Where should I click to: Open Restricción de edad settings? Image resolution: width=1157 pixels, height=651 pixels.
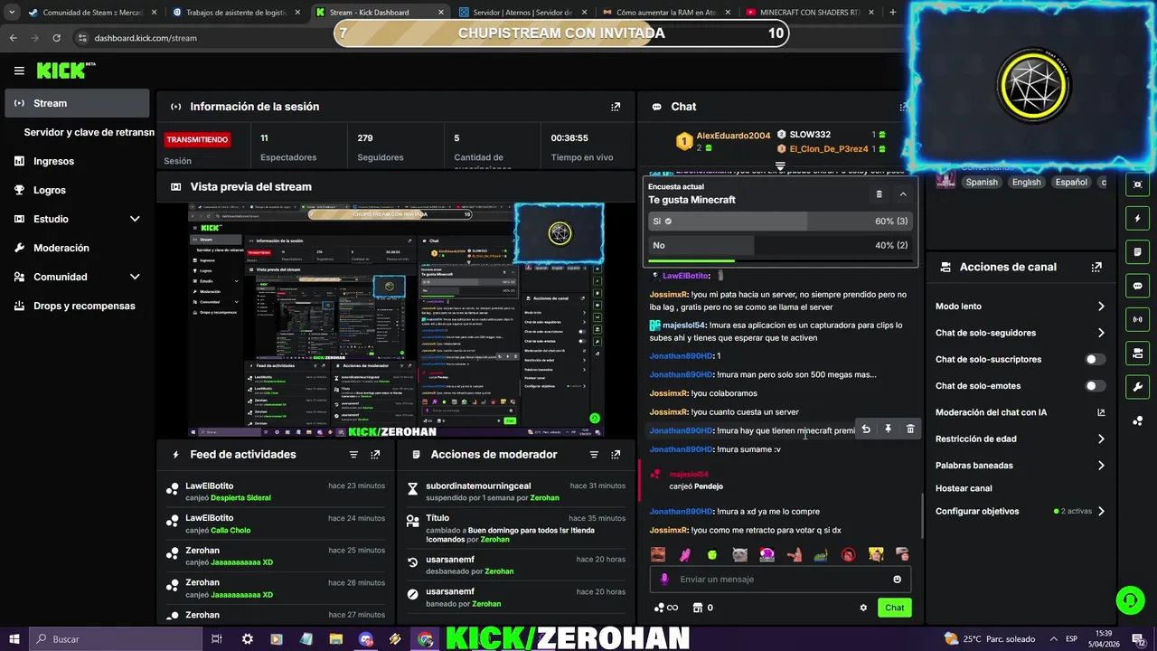pos(1020,439)
